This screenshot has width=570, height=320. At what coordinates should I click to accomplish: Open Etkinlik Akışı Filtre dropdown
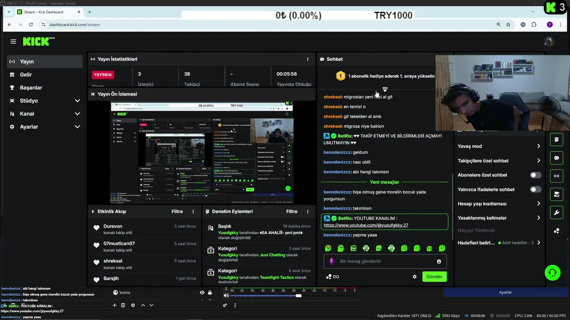pyautogui.click(x=177, y=212)
